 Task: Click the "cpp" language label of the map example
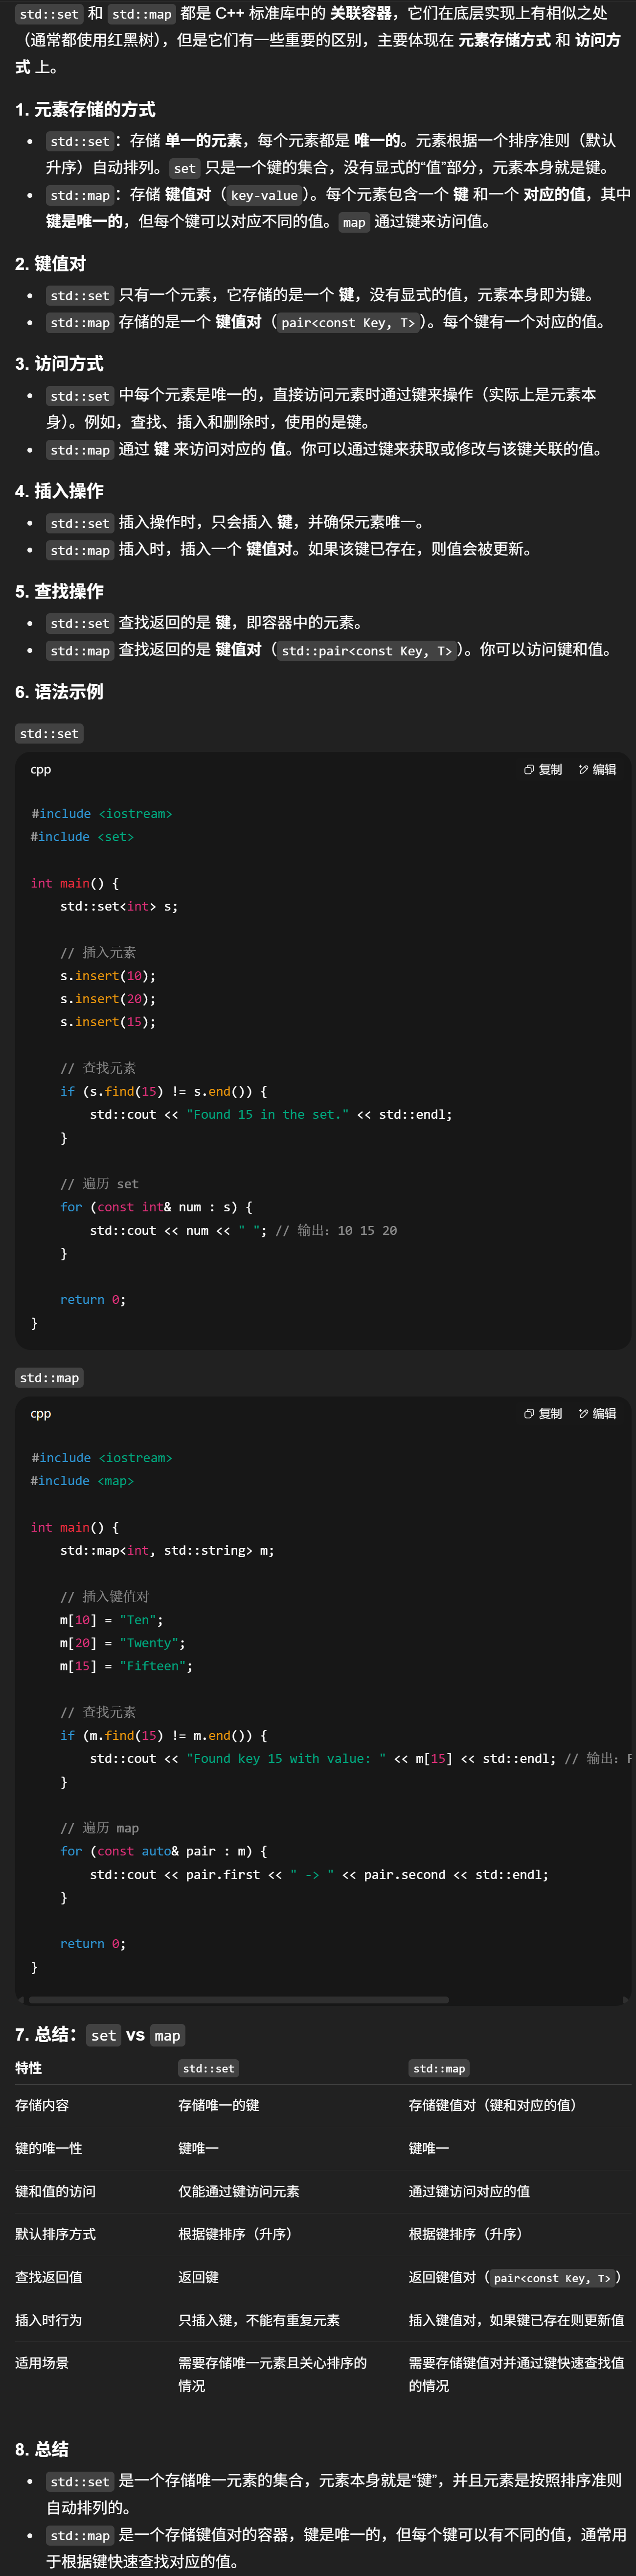coord(40,1413)
